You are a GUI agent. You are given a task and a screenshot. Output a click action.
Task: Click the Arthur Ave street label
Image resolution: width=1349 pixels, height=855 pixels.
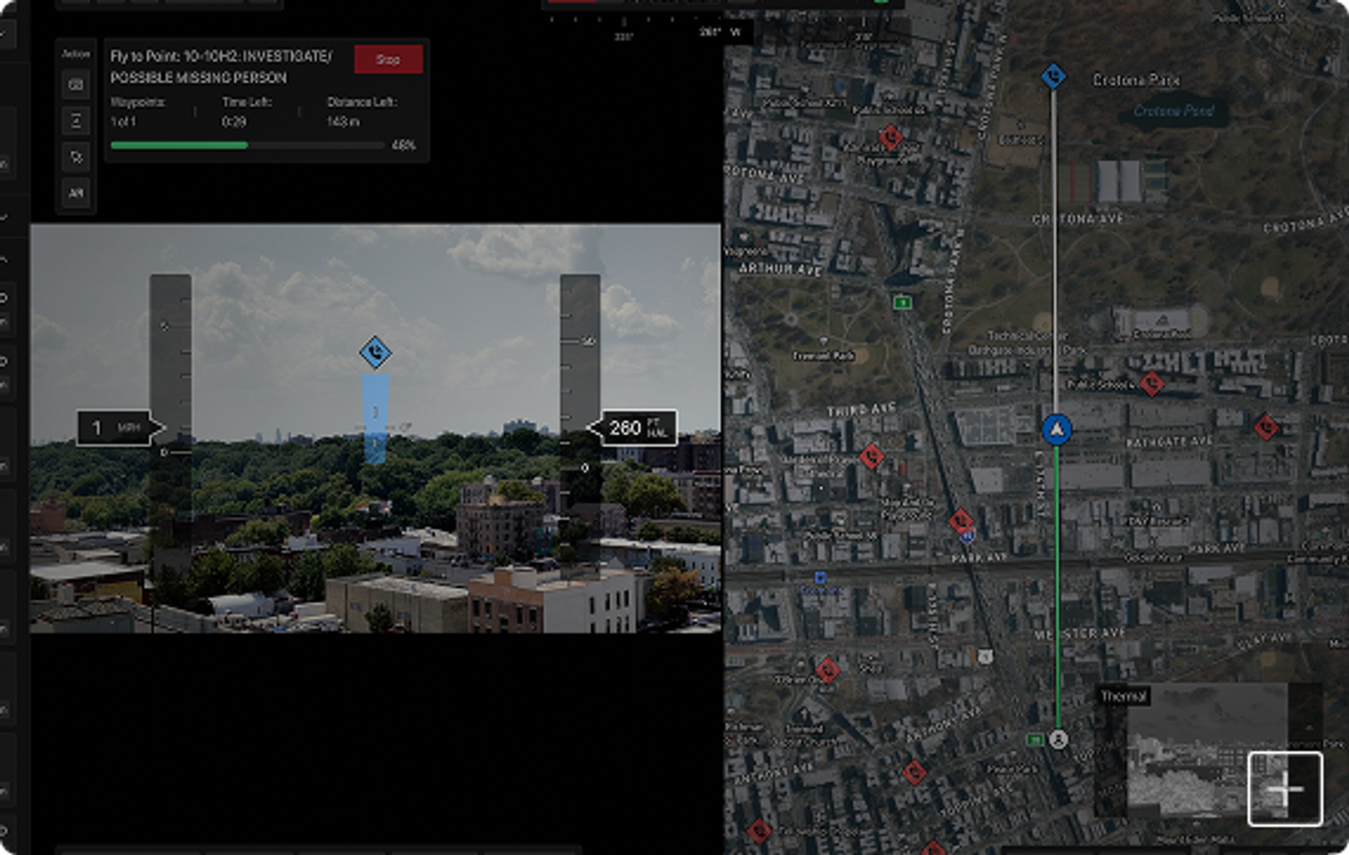(780, 269)
